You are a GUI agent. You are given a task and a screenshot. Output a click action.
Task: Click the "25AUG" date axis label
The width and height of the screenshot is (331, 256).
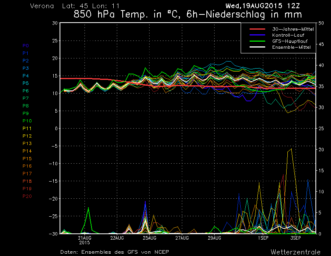click(x=150, y=238)
